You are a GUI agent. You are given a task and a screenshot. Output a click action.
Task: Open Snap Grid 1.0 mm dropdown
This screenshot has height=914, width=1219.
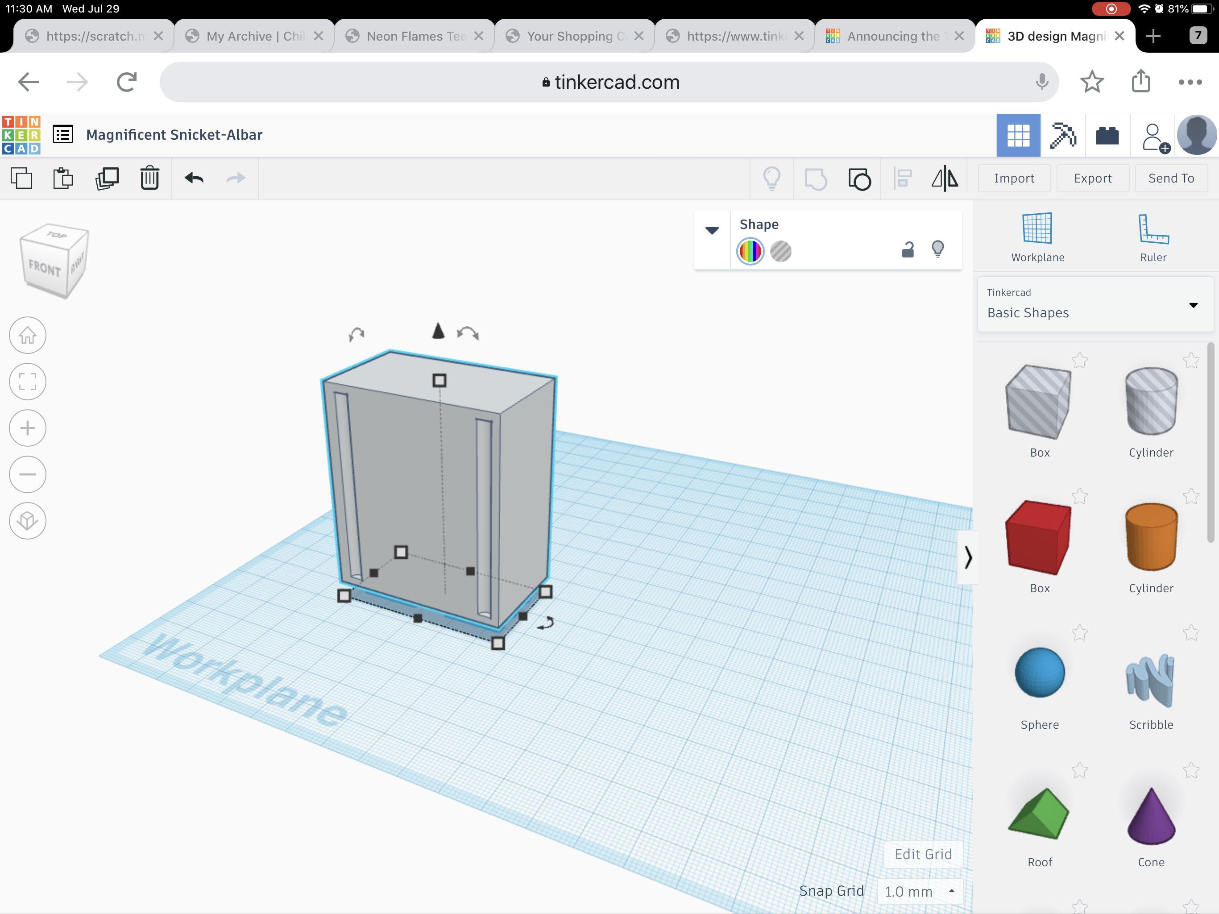pos(920,891)
